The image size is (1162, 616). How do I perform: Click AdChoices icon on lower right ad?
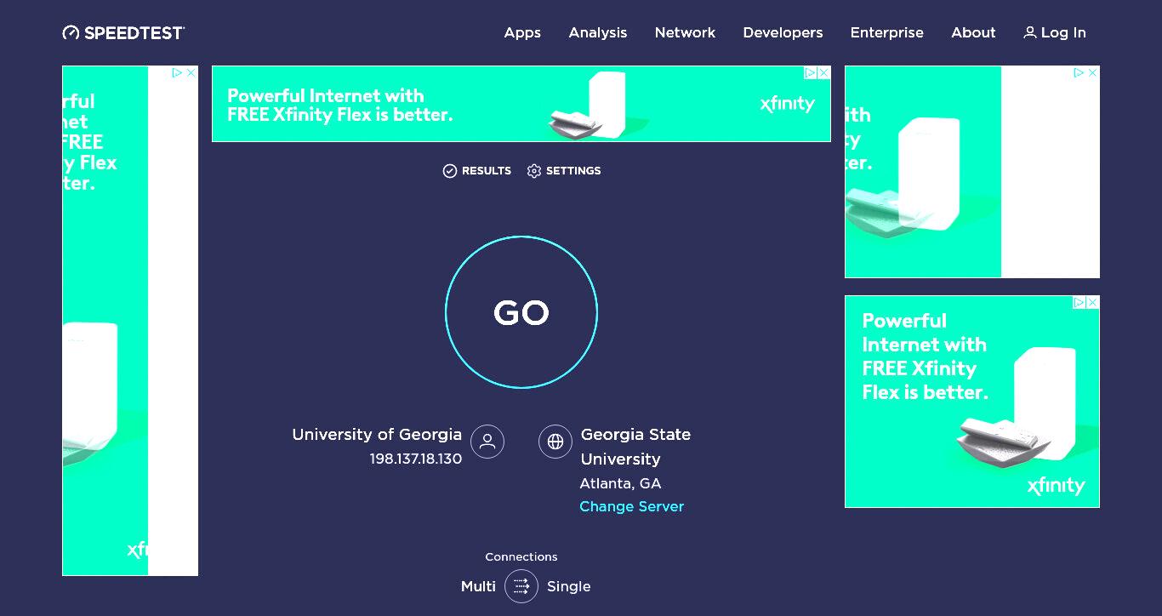1079,302
